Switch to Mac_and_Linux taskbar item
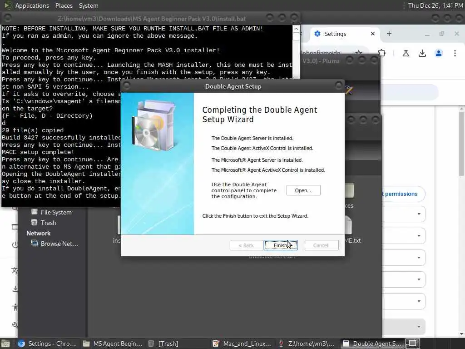The width and height of the screenshot is (465, 349). (242, 344)
